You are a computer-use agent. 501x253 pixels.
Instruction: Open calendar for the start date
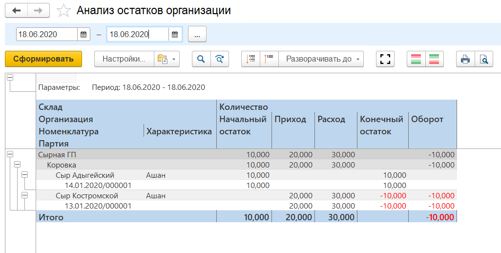[x=83, y=34]
